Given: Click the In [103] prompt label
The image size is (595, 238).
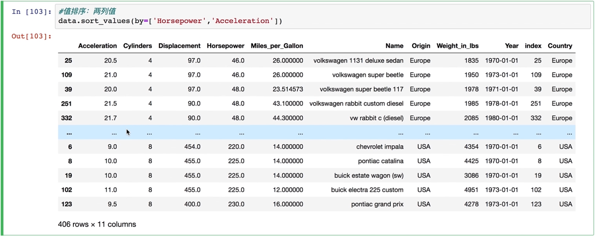Looking at the screenshot, I should (32, 12).
